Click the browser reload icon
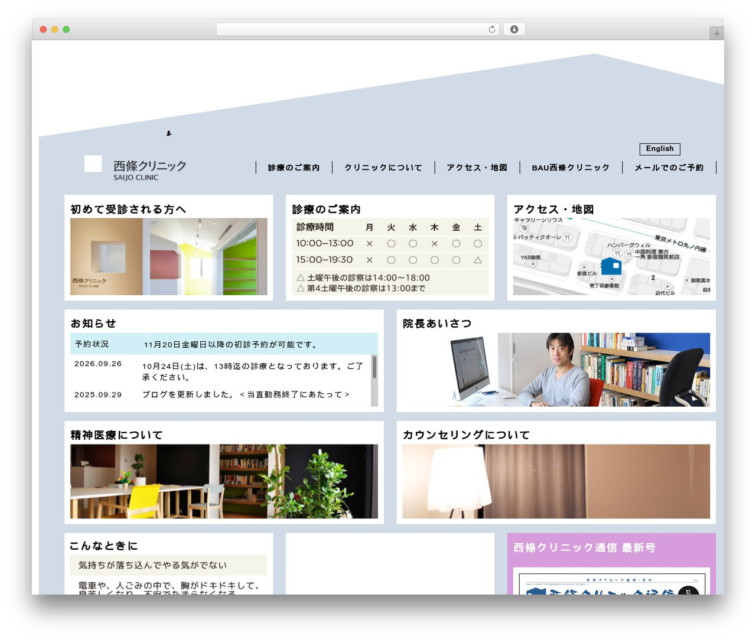 point(491,30)
